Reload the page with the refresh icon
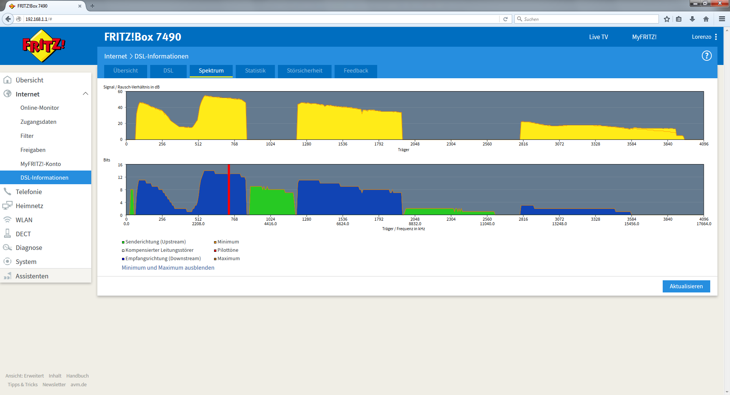 pos(505,19)
